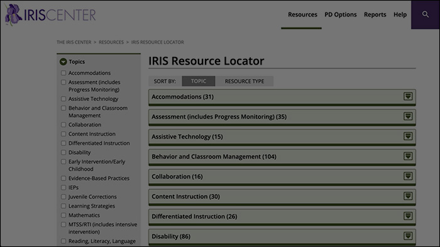Go to Resources breadcrumb link

coord(111,42)
